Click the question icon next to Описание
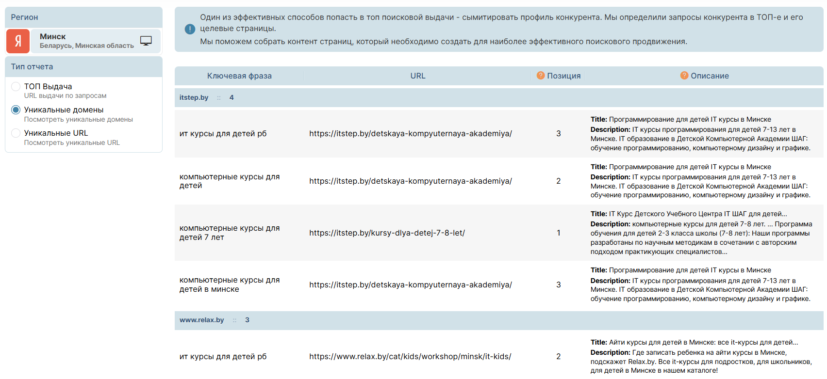Viewport: 827px width, 379px height. [684, 75]
